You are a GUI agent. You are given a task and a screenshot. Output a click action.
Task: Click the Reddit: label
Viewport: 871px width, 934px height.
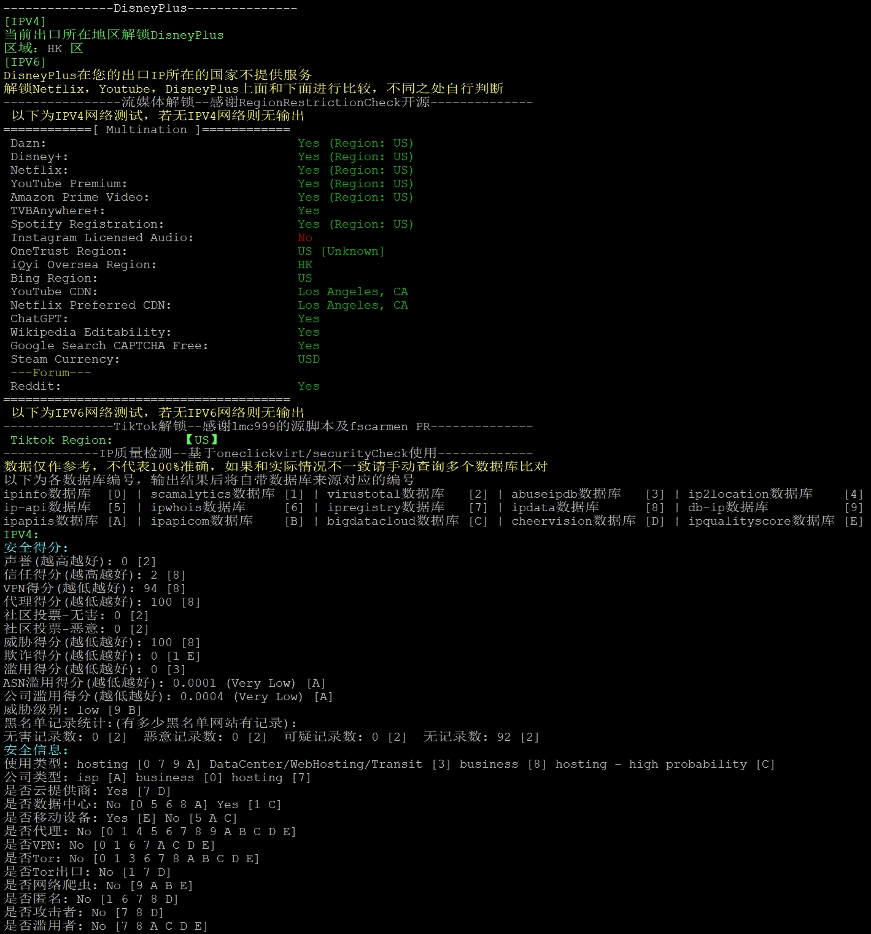click(x=36, y=386)
